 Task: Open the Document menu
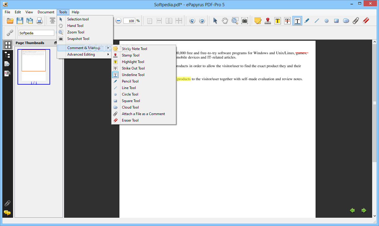pos(46,12)
